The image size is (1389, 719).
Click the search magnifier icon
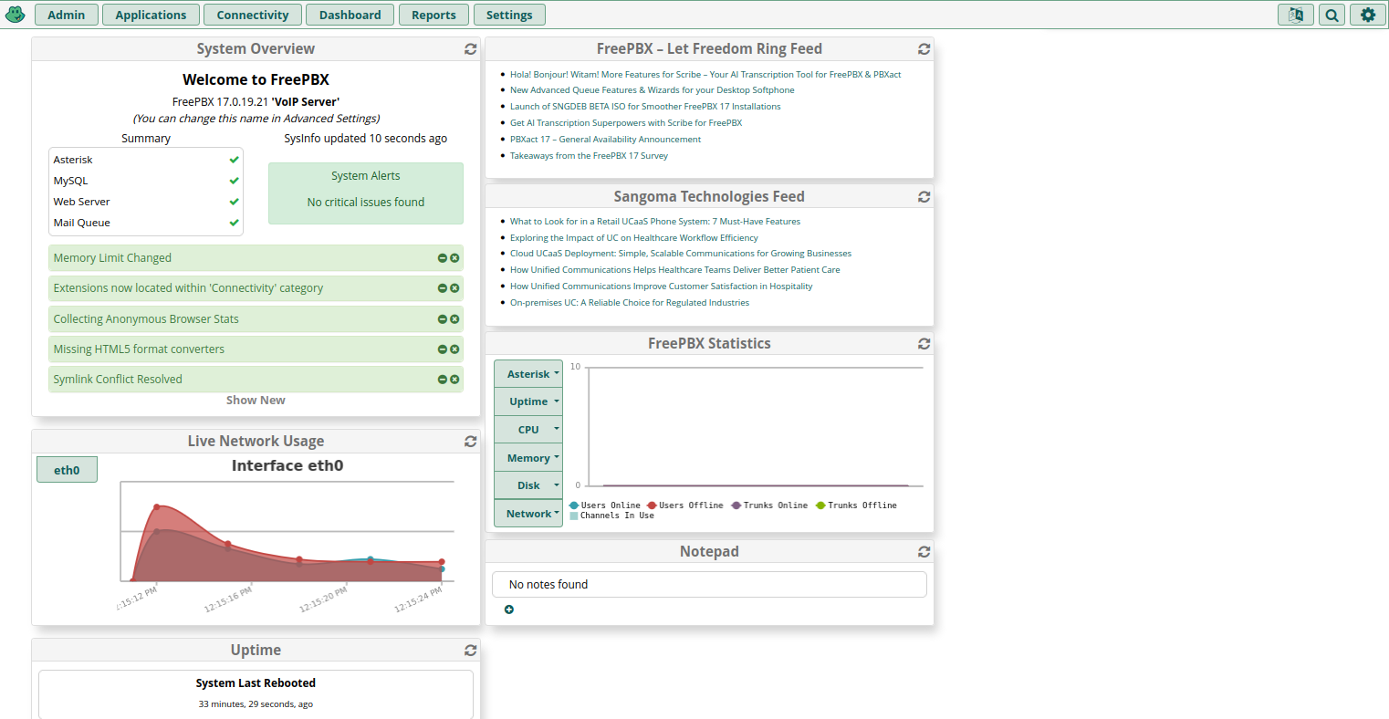click(1332, 15)
